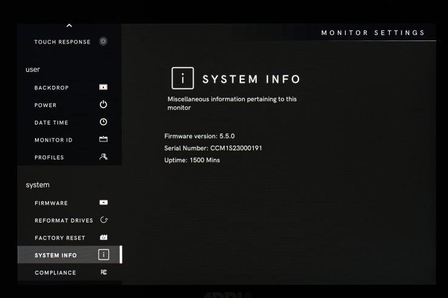Click the Factory Reset icon
The image size is (448, 298).
tap(103, 238)
